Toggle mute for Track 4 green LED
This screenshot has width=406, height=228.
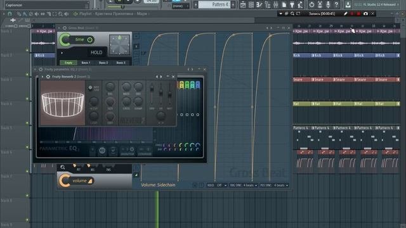27,123
